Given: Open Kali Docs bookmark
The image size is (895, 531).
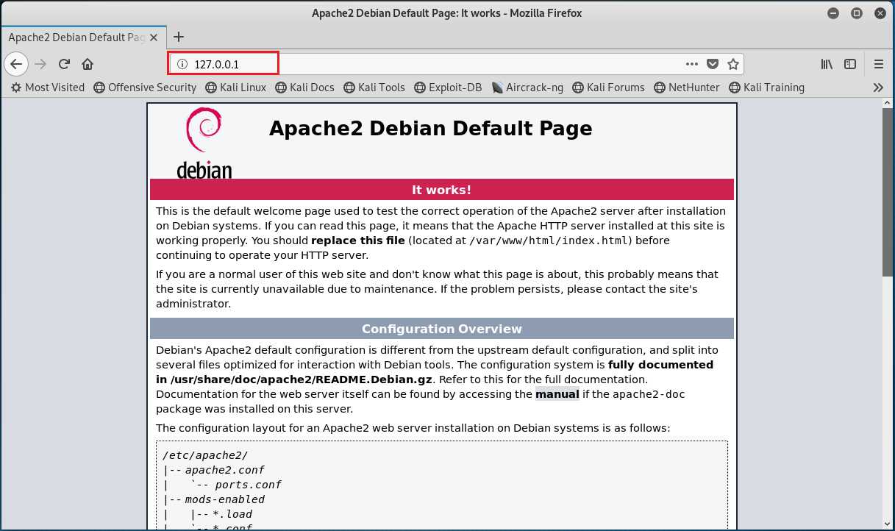Looking at the screenshot, I should click(304, 88).
